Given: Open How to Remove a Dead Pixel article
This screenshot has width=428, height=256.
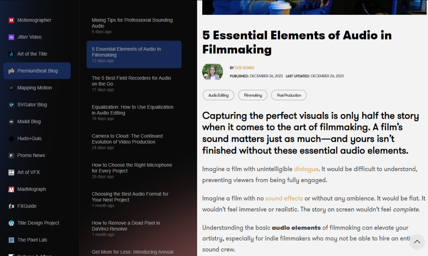Looking at the screenshot, I should pyautogui.click(x=134, y=228).
